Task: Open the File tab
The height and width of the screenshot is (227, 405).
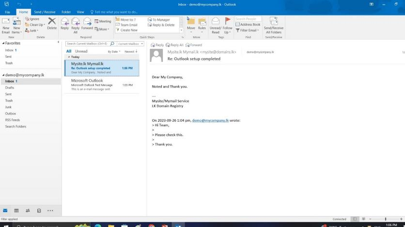Action: [x=7, y=12]
